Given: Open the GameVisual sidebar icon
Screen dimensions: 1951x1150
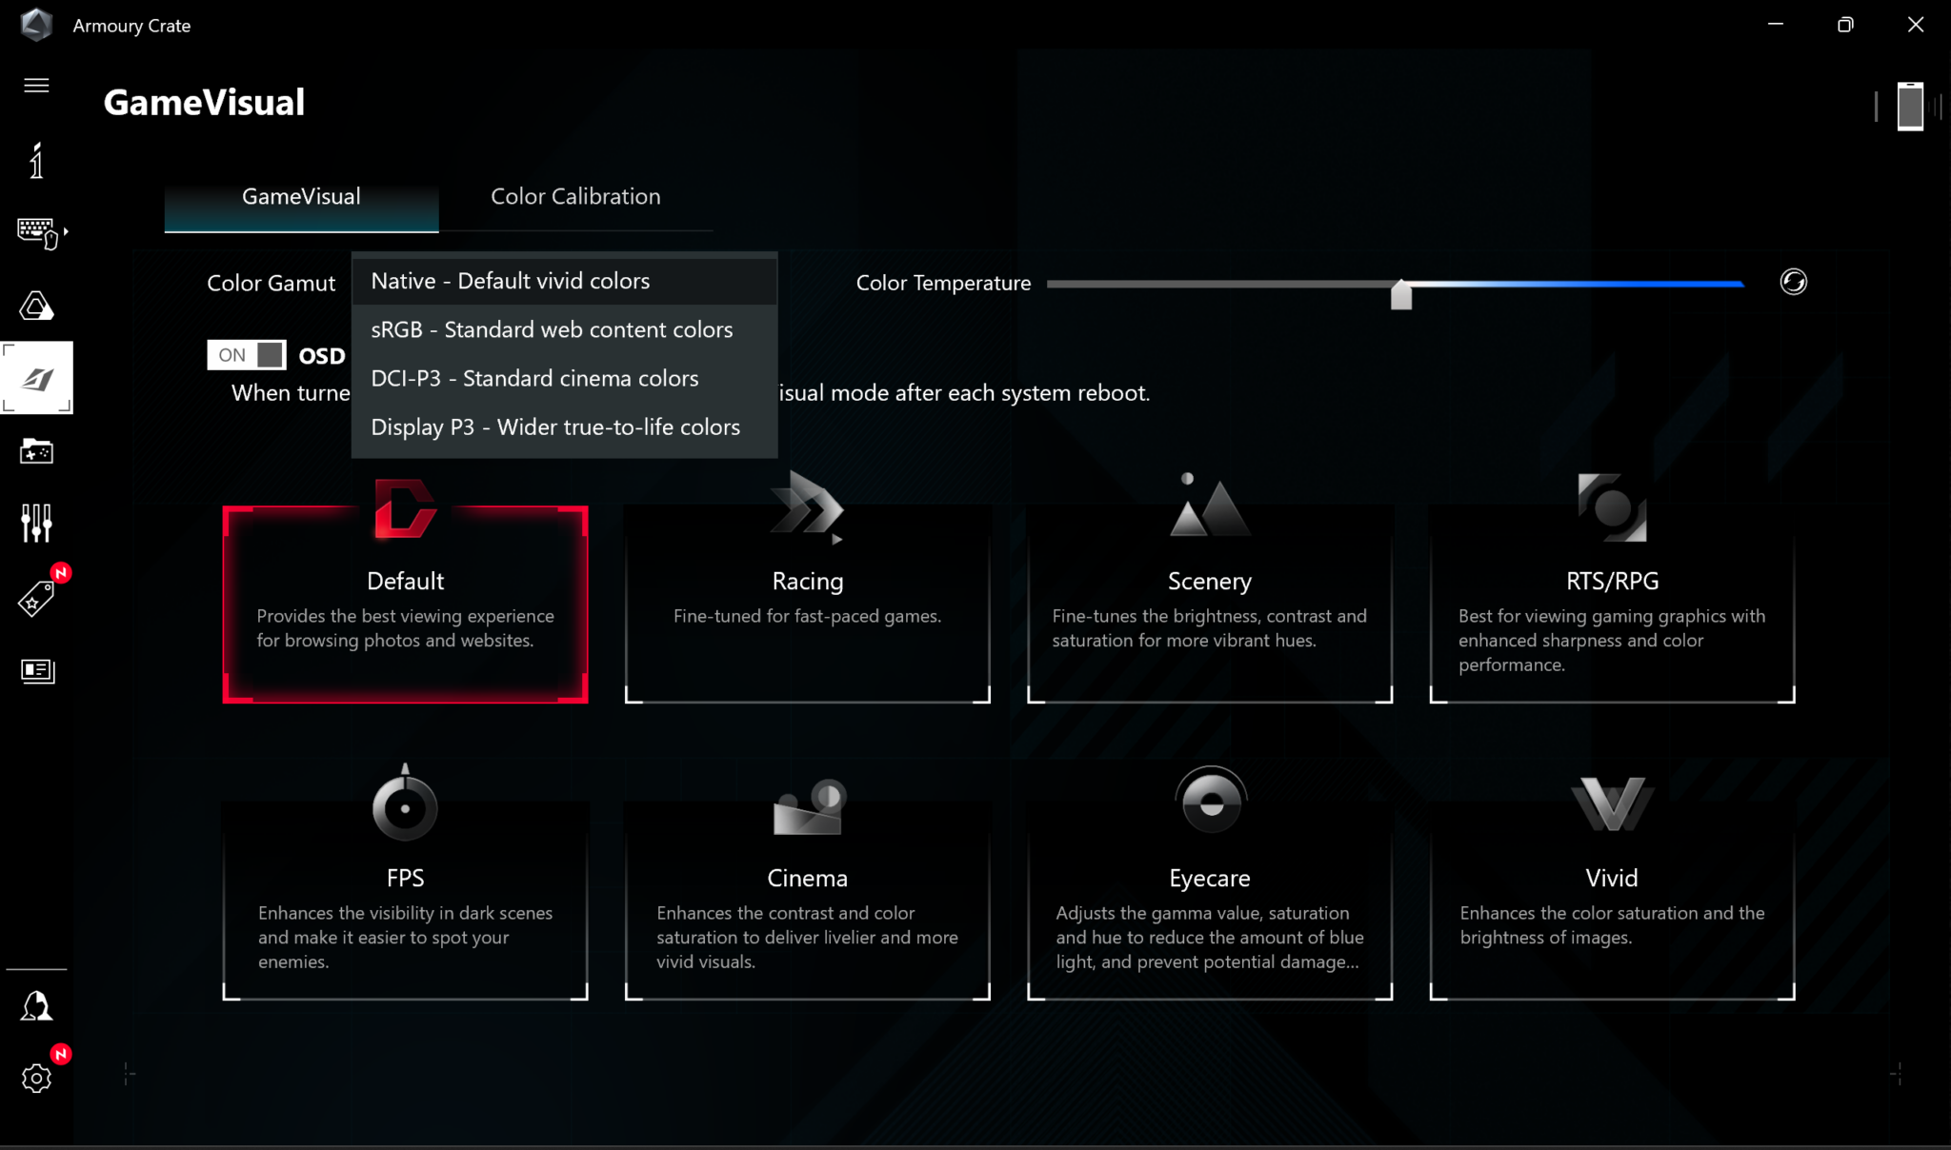Looking at the screenshot, I should [36, 377].
